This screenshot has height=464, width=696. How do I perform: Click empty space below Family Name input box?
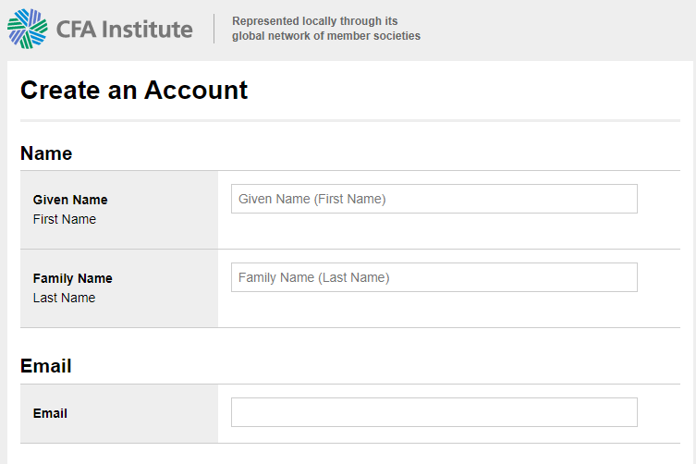434,310
